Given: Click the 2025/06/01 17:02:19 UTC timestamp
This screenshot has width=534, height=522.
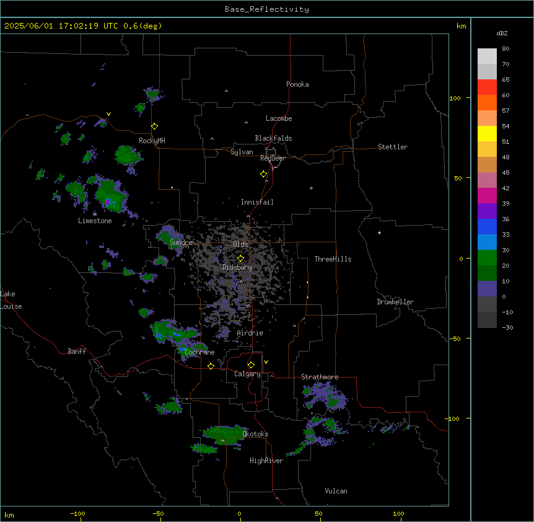Looking at the screenshot, I should coord(83,26).
